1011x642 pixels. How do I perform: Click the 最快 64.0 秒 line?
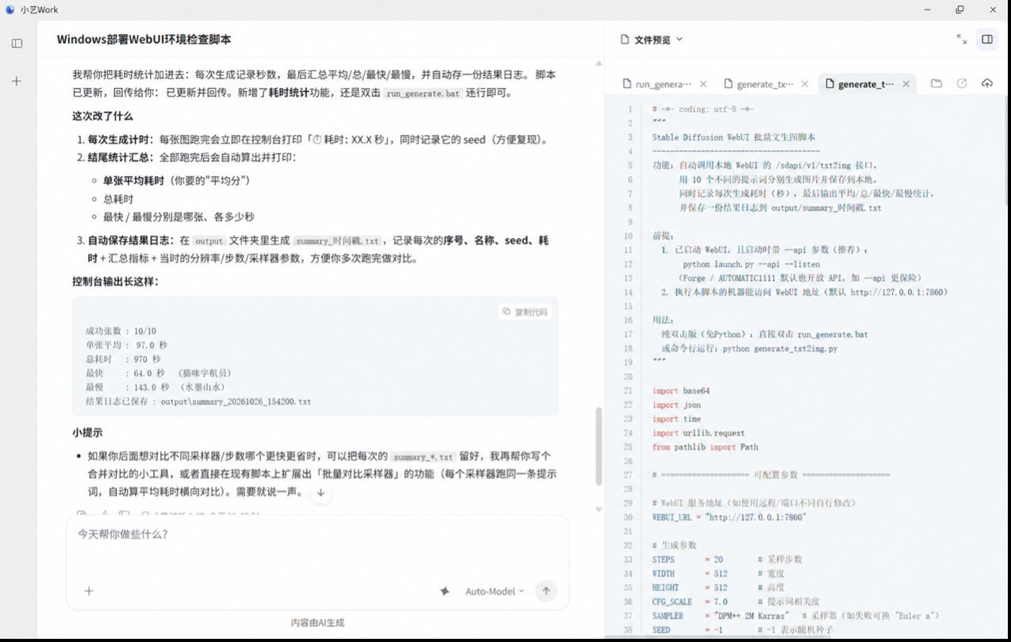(159, 373)
